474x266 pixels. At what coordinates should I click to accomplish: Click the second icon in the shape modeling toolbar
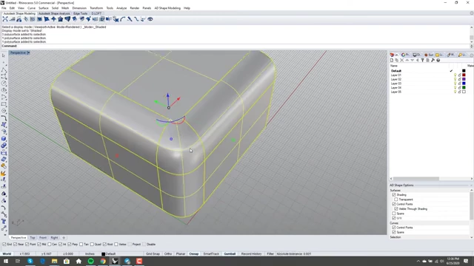pos(12,19)
